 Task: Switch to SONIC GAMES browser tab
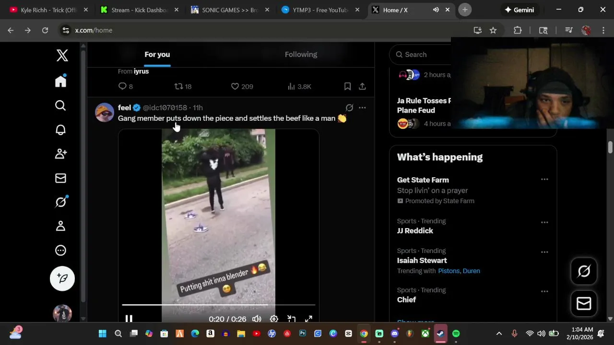coord(230,10)
